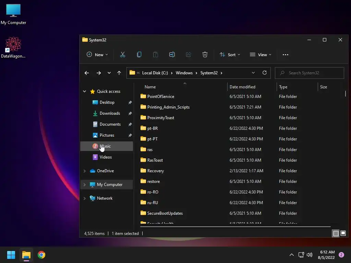Go back with the left arrow
The width and height of the screenshot is (351, 263).
click(x=87, y=73)
